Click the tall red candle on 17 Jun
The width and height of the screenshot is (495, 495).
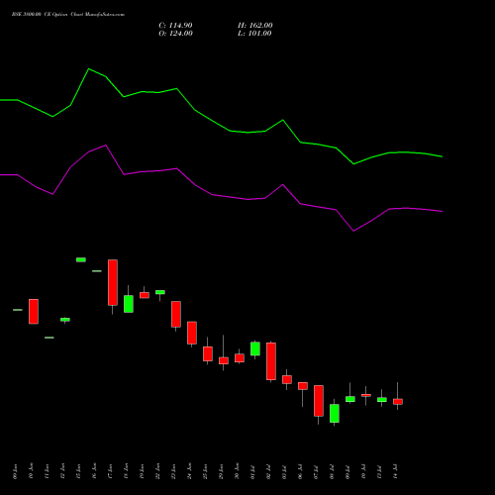[x=113, y=282]
